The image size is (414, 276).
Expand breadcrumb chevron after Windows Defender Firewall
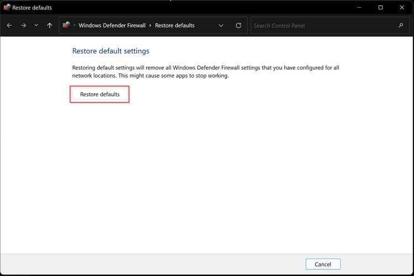(x=150, y=25)
